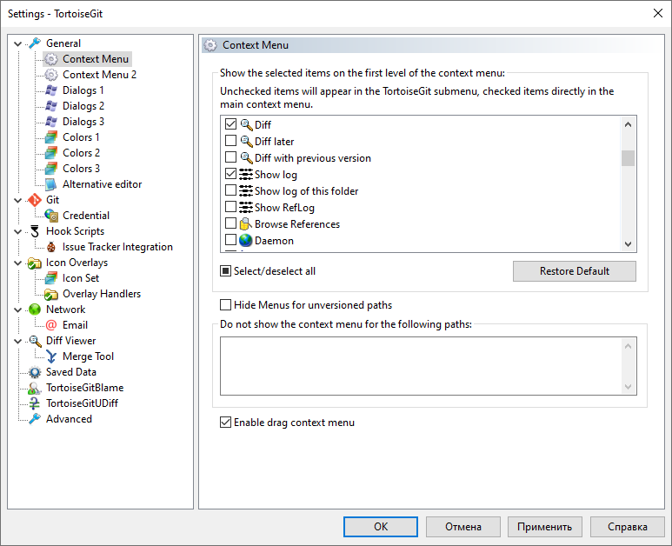Click the menu list scrollbar down arrow
The image size is (672, 546).
pos(628,245)
